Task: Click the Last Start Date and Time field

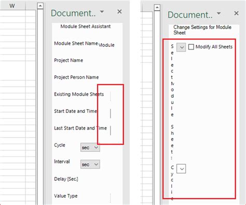Action: (x=111, y=130)
